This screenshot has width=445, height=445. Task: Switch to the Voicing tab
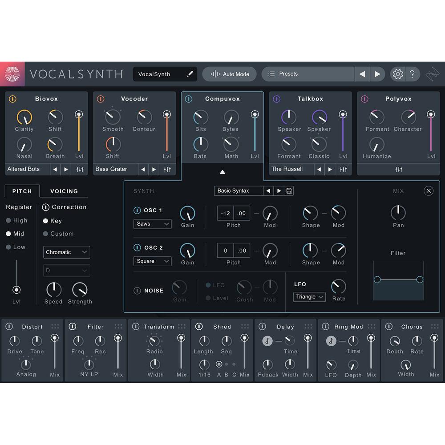click(63, 191)
